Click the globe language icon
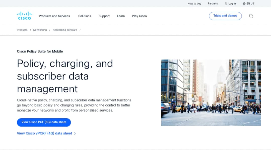Screen dimensions: 271x152 click(x=244, y=3)
